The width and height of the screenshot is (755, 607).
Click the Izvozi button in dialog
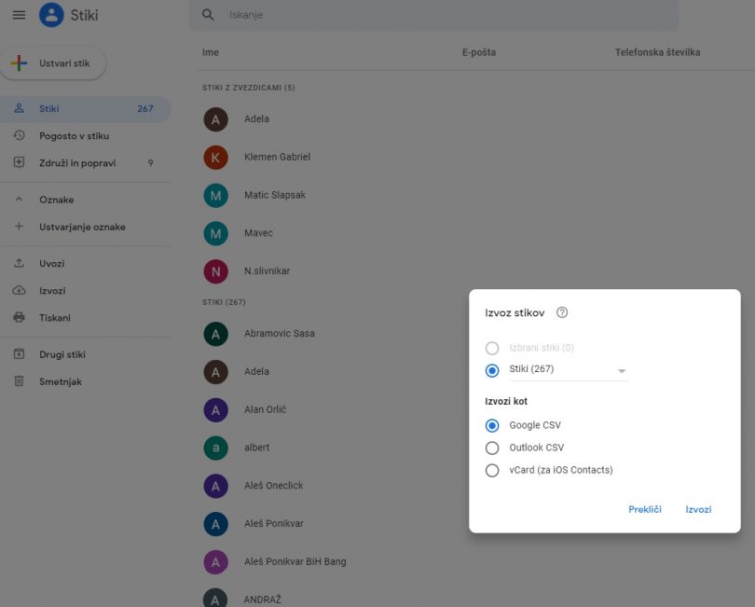pyautogui.click(x=698, y=509)
